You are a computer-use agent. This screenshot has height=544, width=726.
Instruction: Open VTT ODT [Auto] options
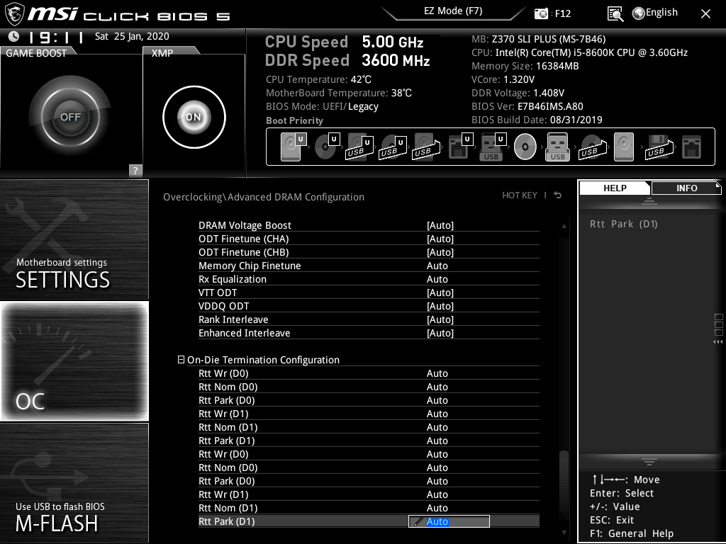pyautogui.click(x=440, y=293)
